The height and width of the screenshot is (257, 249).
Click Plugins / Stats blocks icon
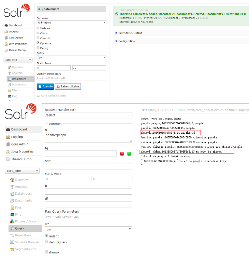(x=12, y=221)
